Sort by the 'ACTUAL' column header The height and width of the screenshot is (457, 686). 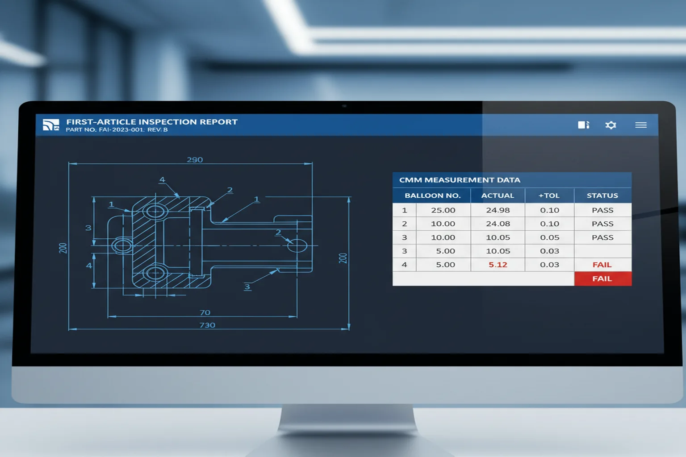(498, 195)
